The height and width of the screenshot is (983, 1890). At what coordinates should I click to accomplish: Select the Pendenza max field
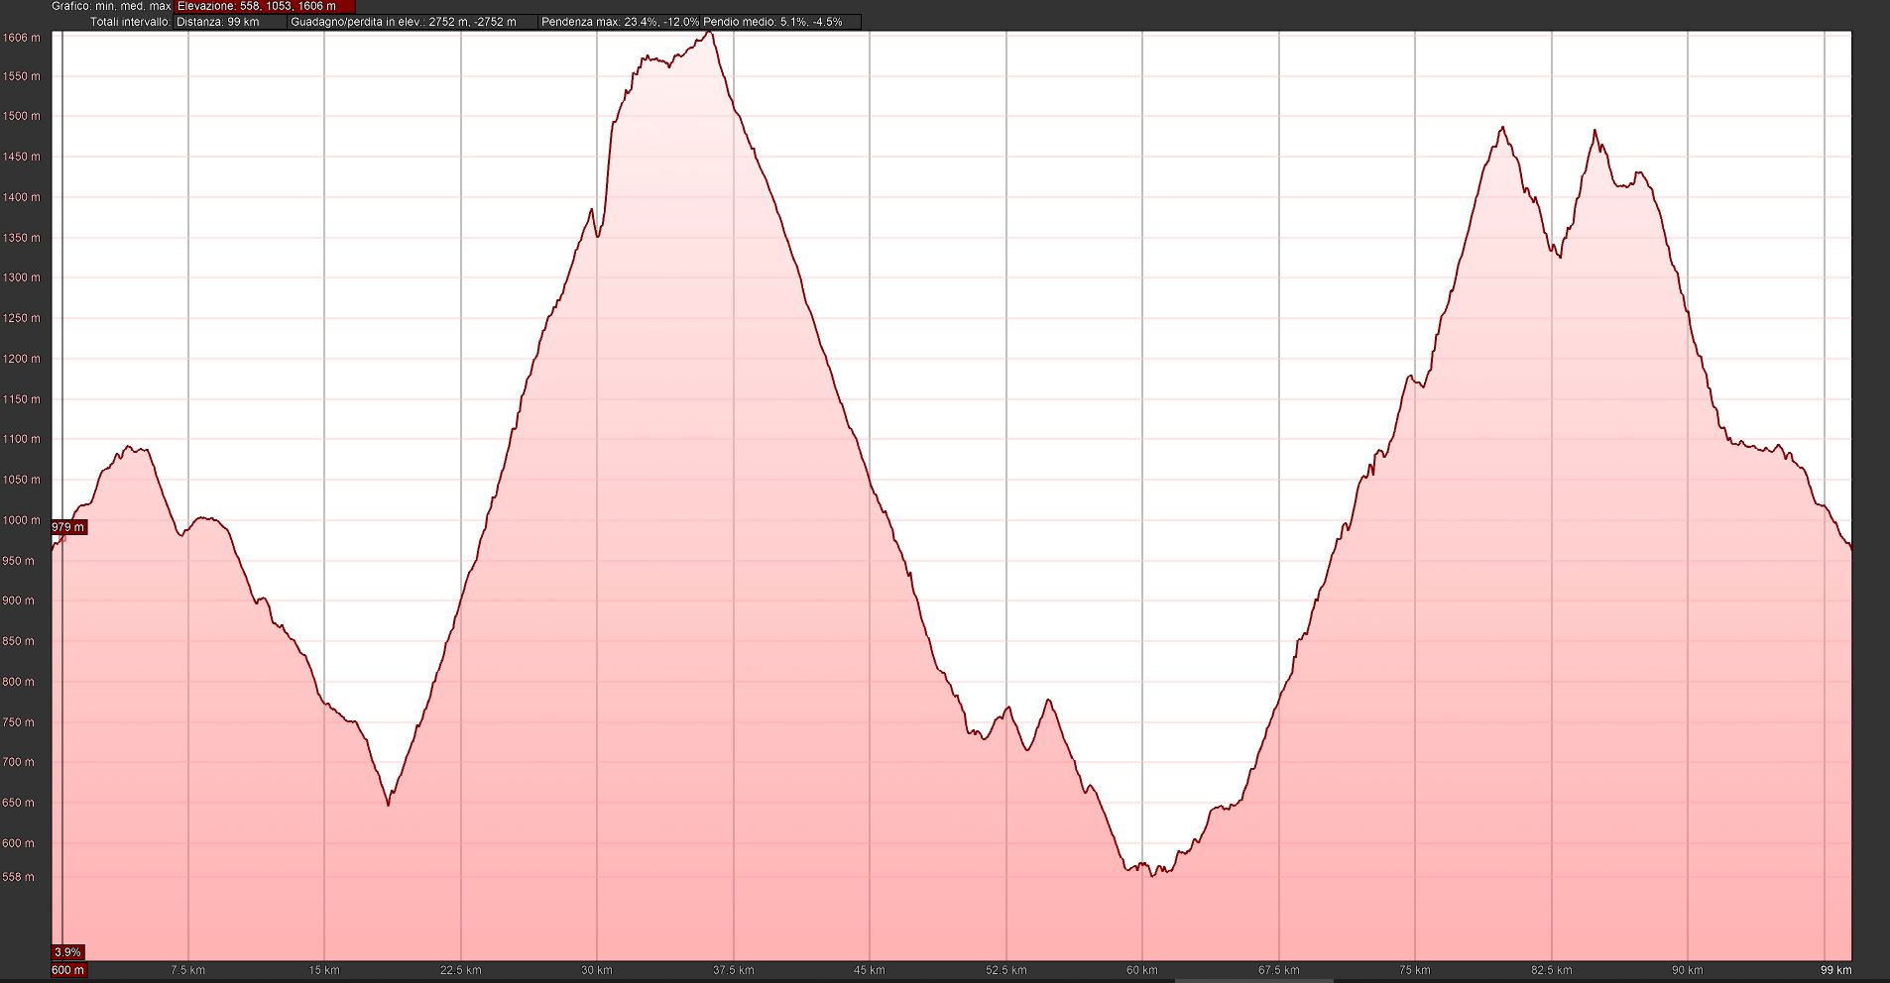click(620, 22)
